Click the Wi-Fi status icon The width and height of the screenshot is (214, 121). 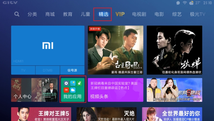pos(185,3)
